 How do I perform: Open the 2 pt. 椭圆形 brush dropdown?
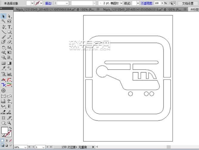[121, 3]
